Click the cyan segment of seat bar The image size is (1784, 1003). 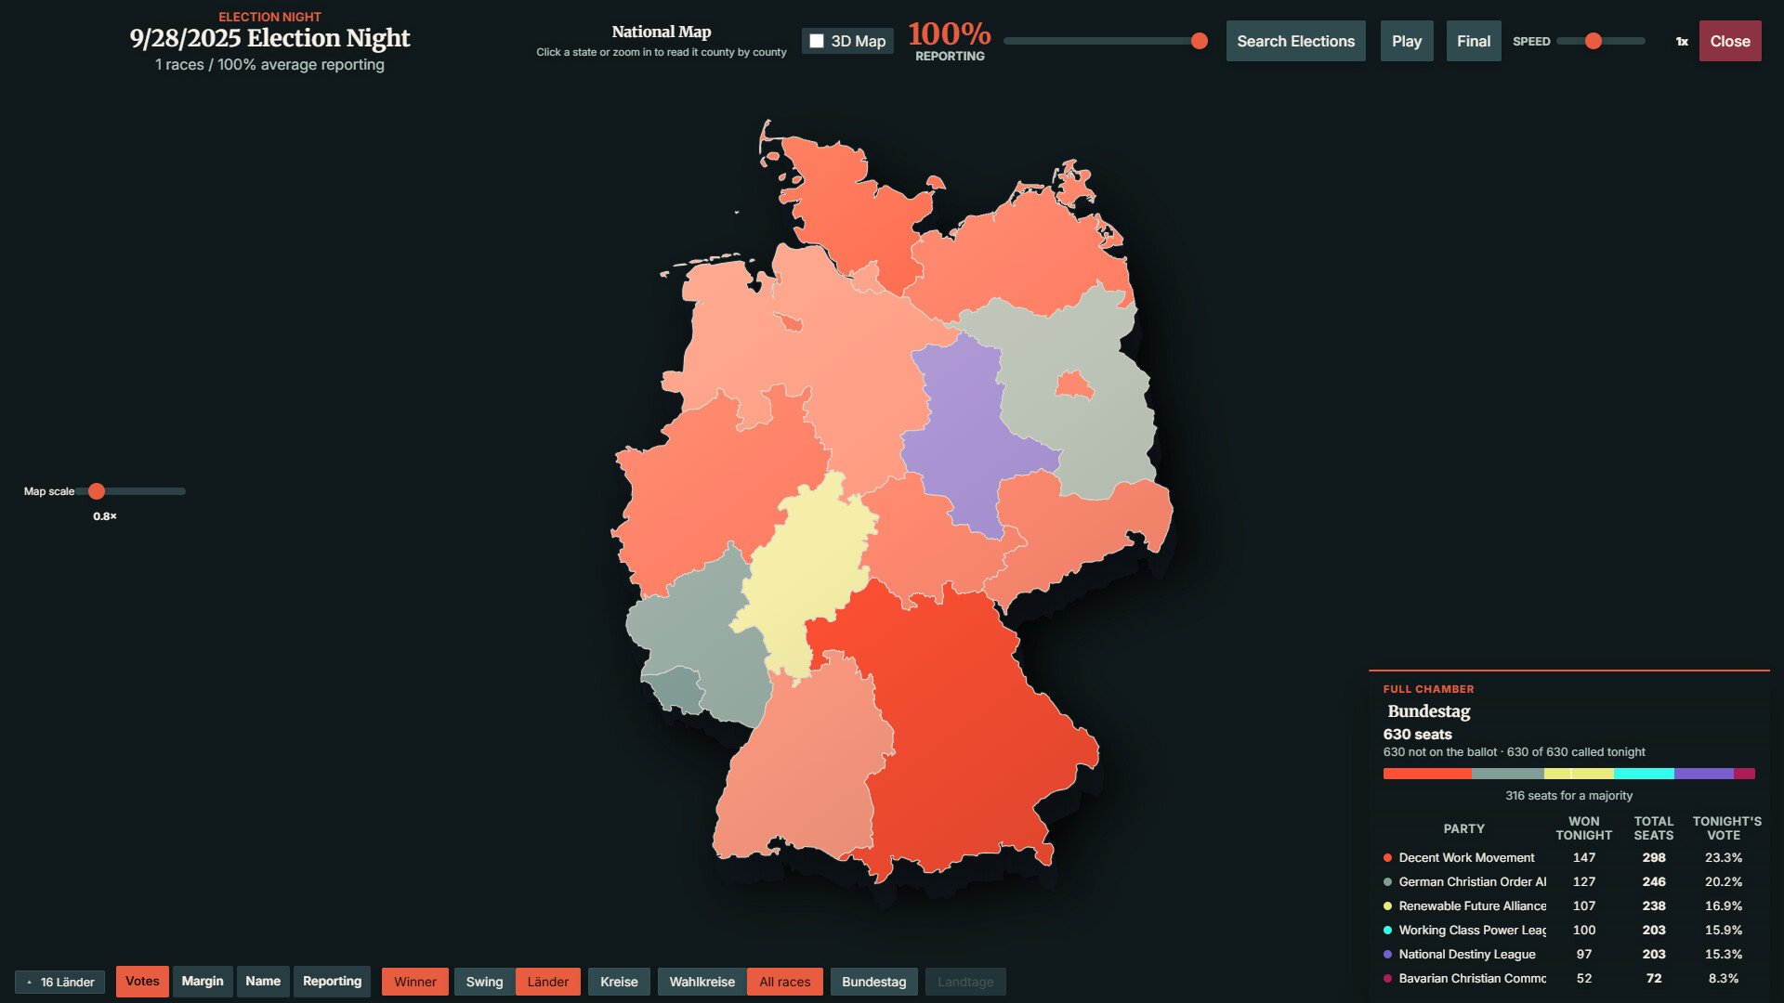point(1644,774)
